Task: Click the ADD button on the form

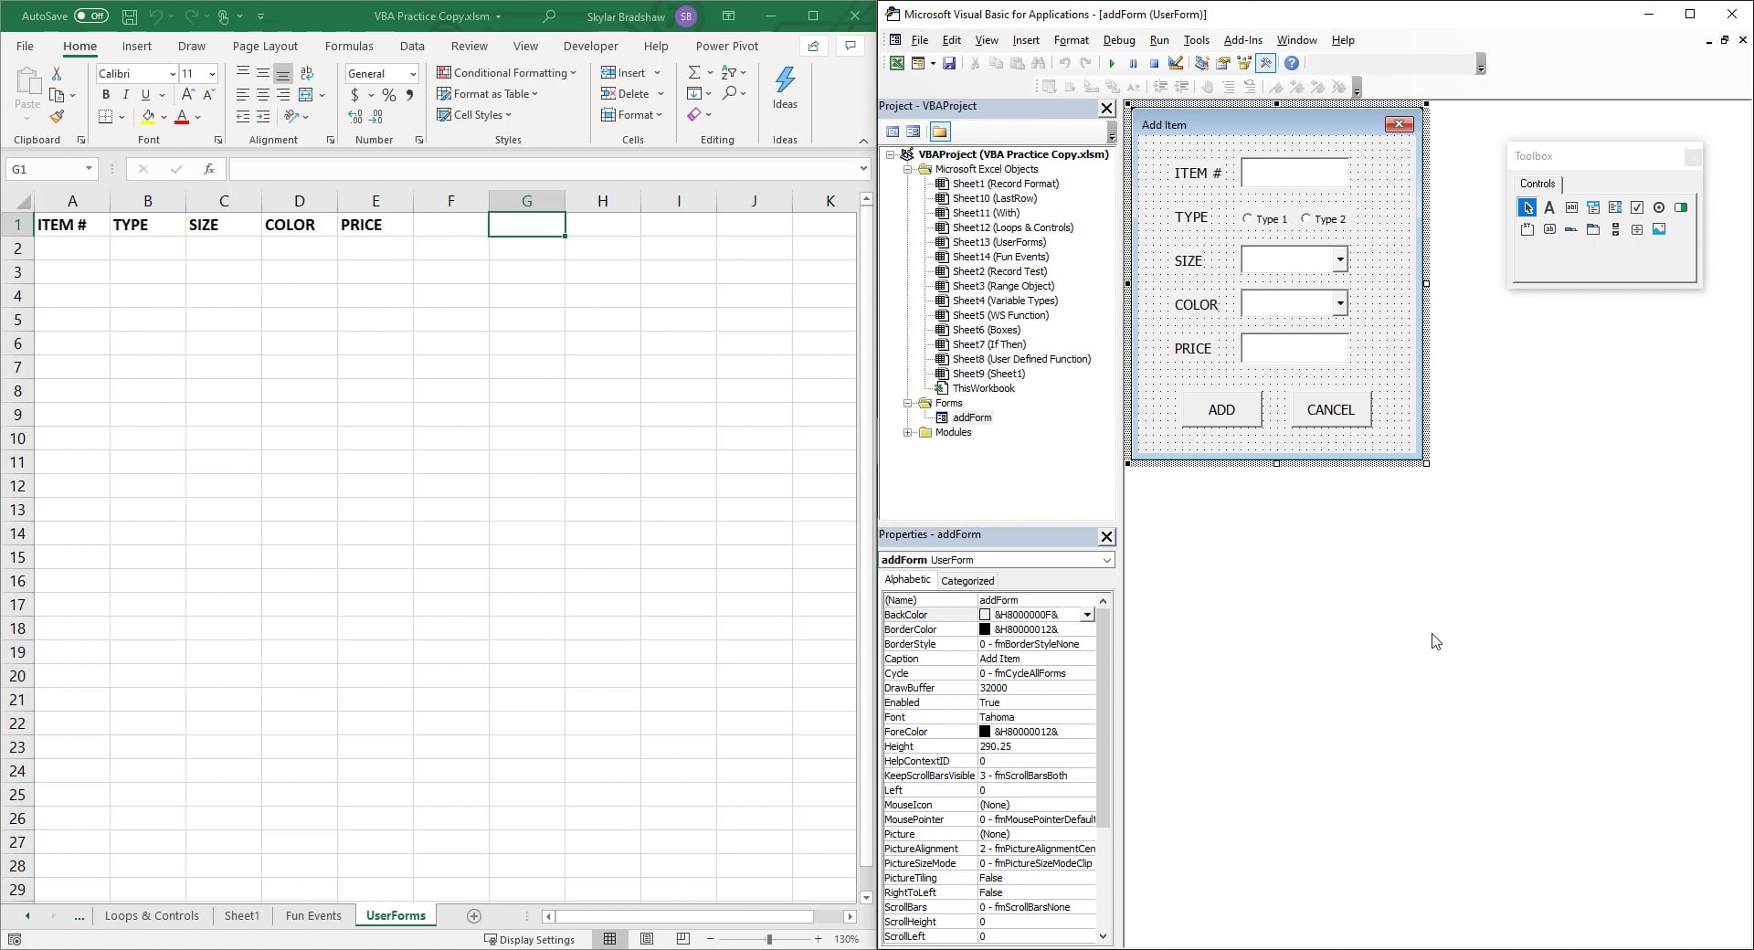Action: tap(1221, 409)
